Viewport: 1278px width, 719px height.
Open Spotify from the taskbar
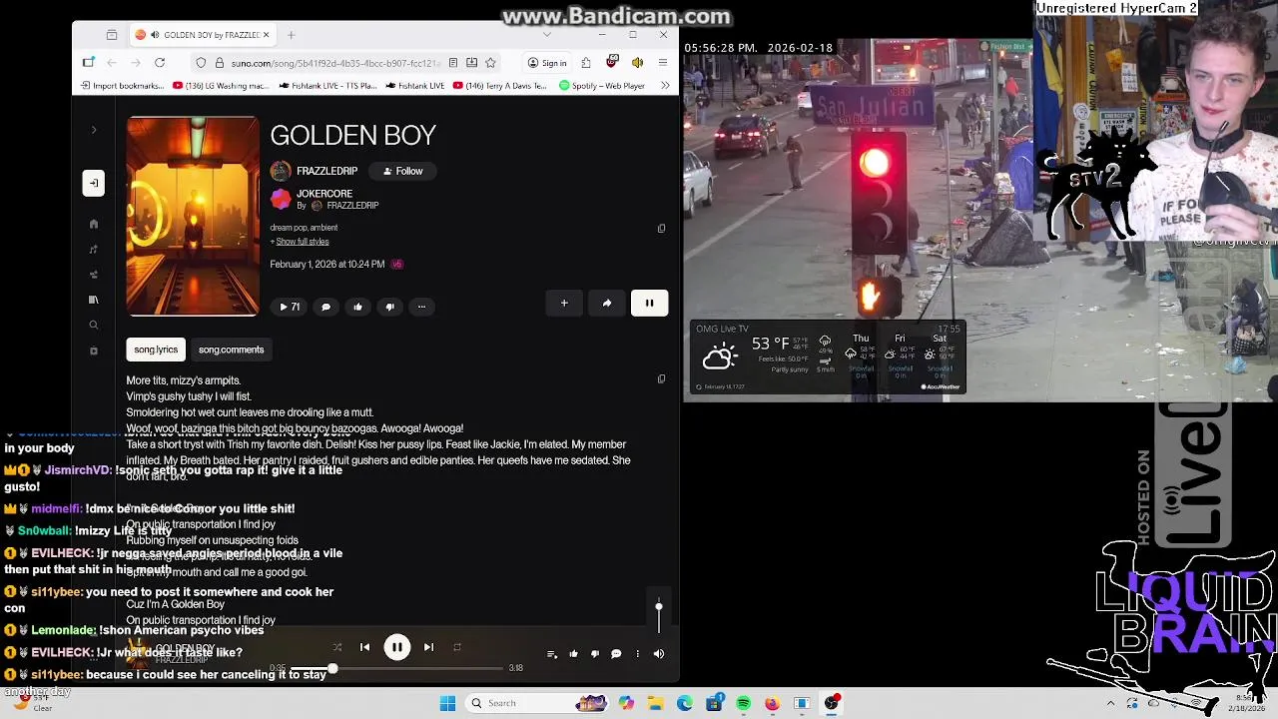point(743,703)
